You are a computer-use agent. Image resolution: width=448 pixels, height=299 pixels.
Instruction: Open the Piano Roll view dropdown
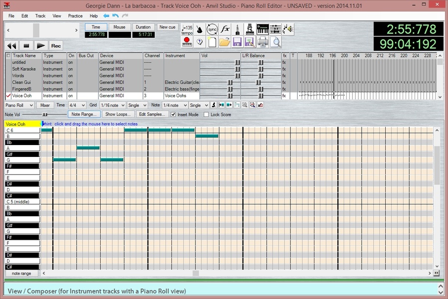click(x=19, y=105)
